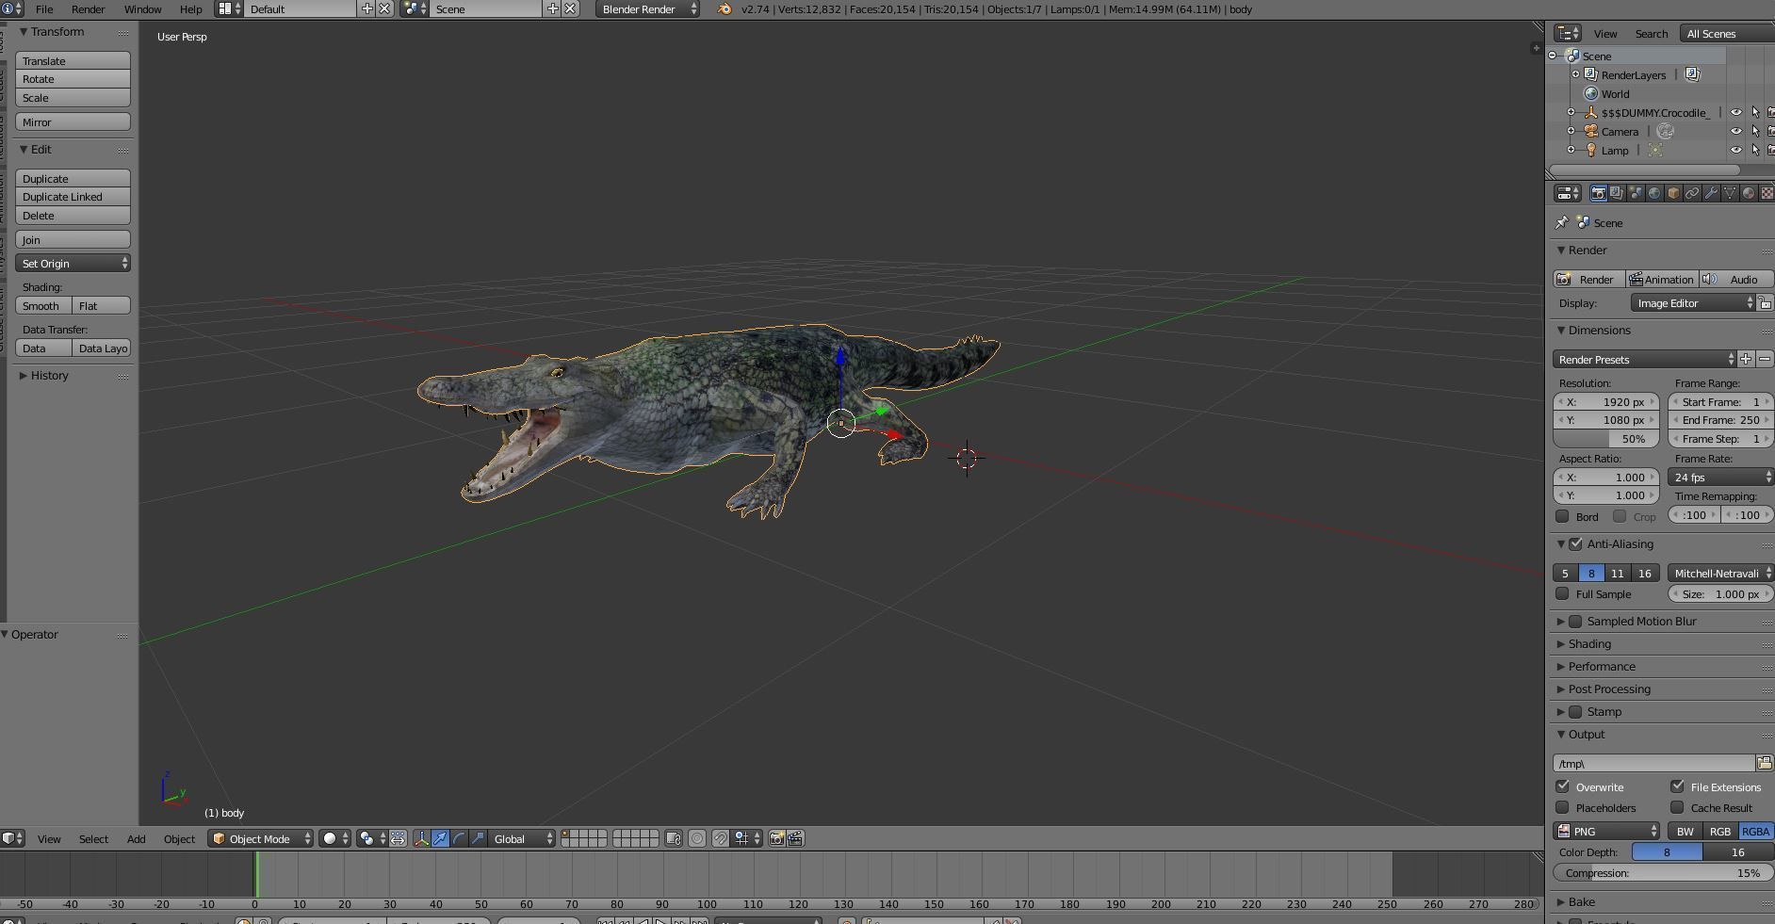Image resolution: width=1775 pixels, height=924 pixels.
Task: Toggle Camera visibility eye icon in outliner
Action: tap(1735, 131)
